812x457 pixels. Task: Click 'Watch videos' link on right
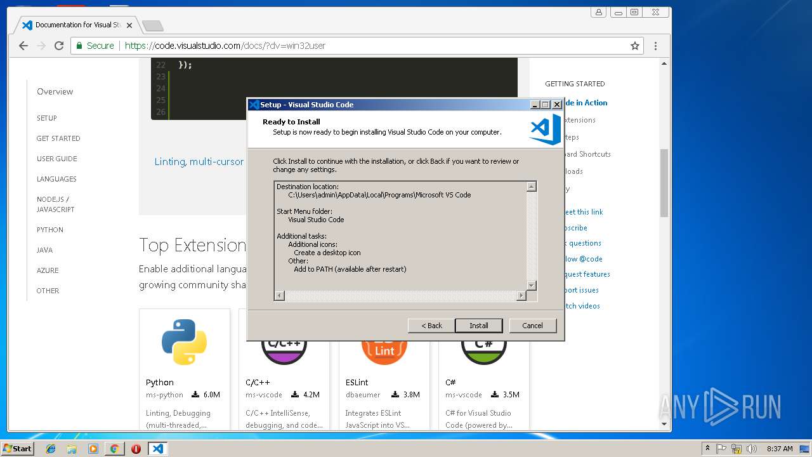click(x=582, y=306)
